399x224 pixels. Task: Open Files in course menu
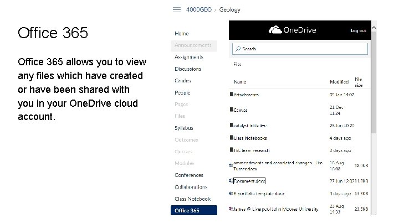[x=180, y=116]
